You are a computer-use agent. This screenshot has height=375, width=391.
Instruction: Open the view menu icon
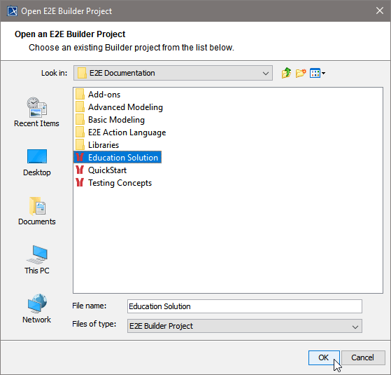coord(317,73)
